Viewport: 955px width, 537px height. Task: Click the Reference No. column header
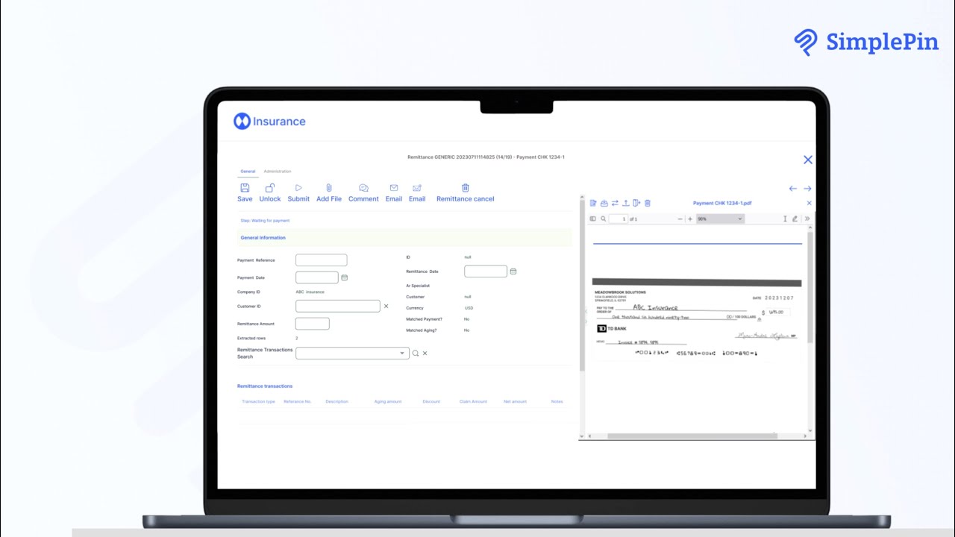tap(298, 402)
